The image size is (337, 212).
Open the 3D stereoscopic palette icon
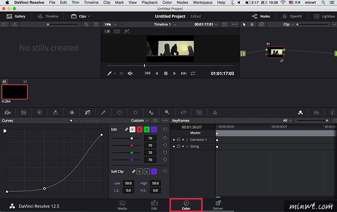click(199, 112)
